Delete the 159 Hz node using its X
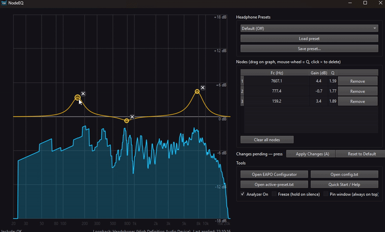 click(x=83, y=94)
